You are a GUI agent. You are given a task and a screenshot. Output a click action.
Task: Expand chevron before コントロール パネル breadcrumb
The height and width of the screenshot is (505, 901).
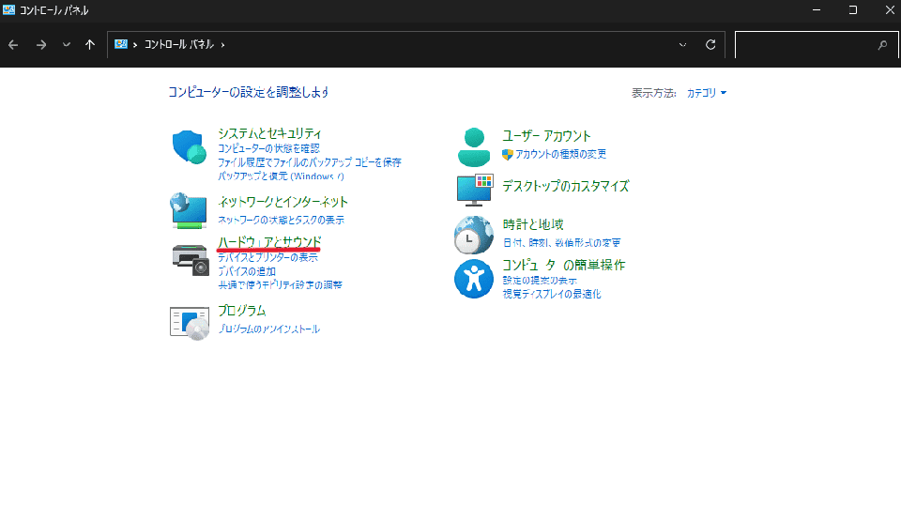pyautogui.click(x=135, y=45)
